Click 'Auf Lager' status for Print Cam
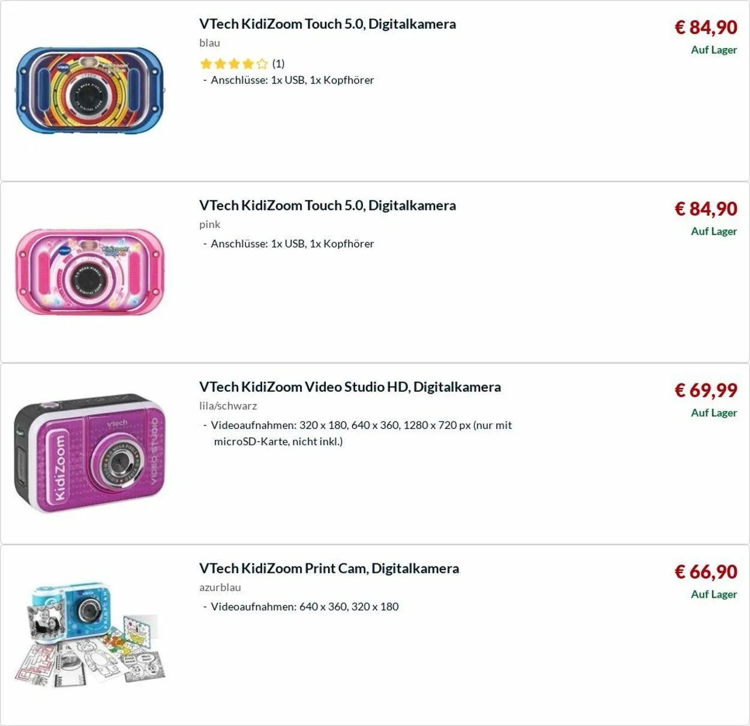The width and height of the screenshot is (750, 726). pyautogui.click(x=713, y=594)
